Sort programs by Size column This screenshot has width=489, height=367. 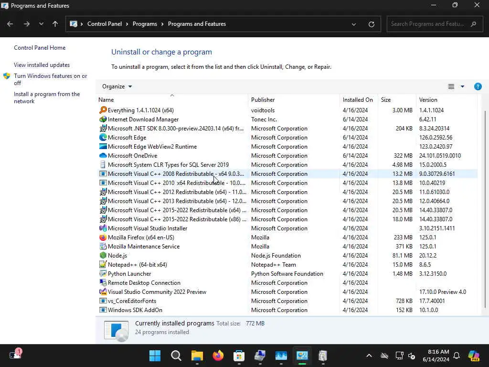(x=397, y=99)
